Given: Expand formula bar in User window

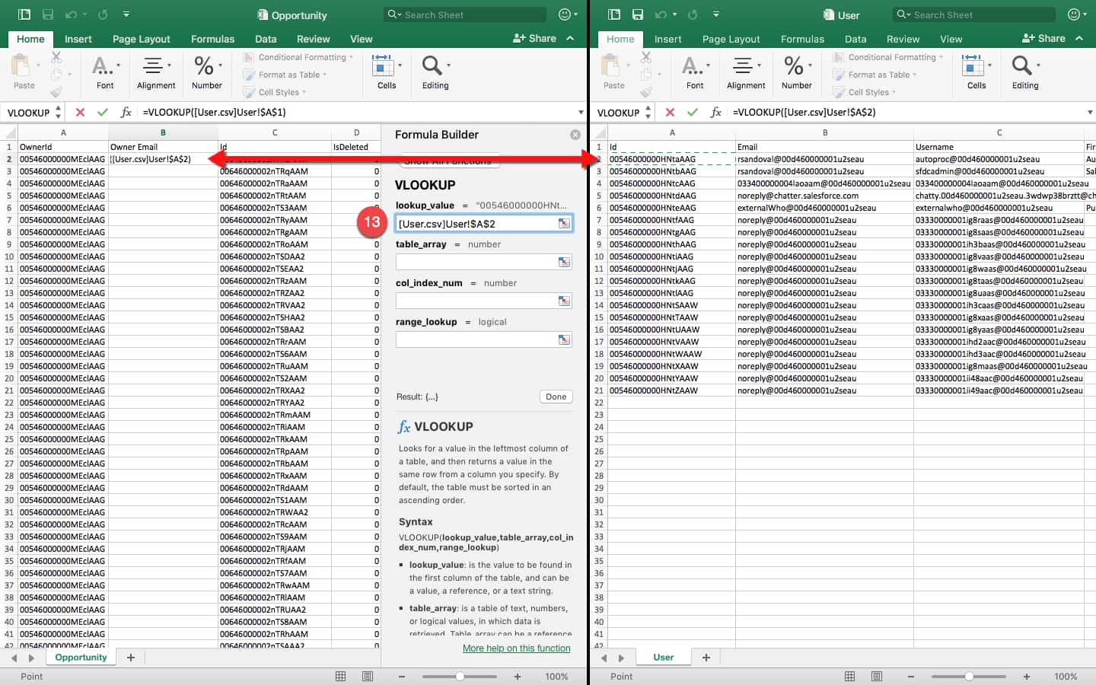Looking at the screenshot, I should click(1090, 112).
